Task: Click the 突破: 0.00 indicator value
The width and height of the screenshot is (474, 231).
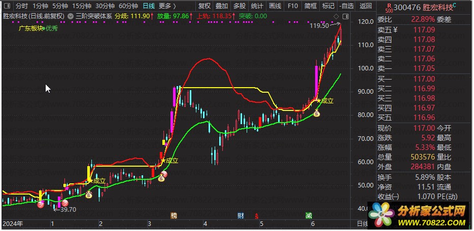Action: (x=253, y=16)
